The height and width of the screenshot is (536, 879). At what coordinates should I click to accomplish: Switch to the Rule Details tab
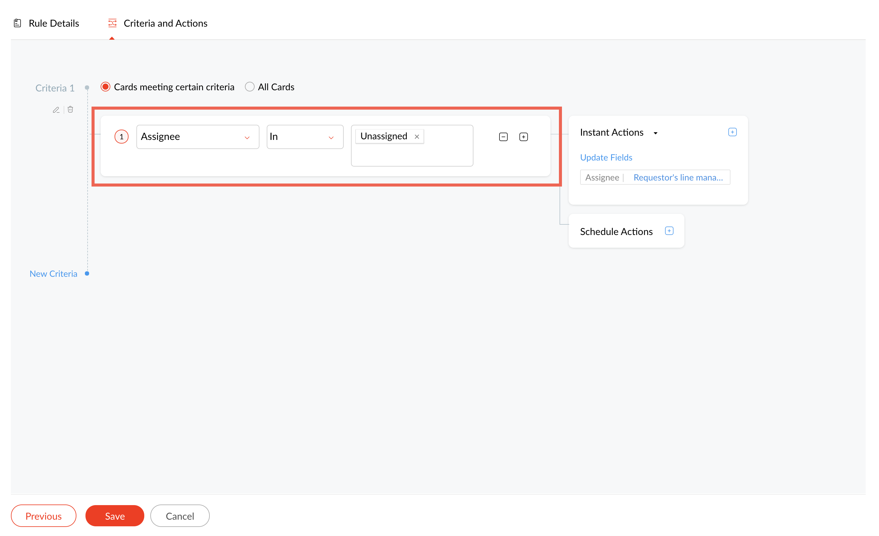(54, 23)
